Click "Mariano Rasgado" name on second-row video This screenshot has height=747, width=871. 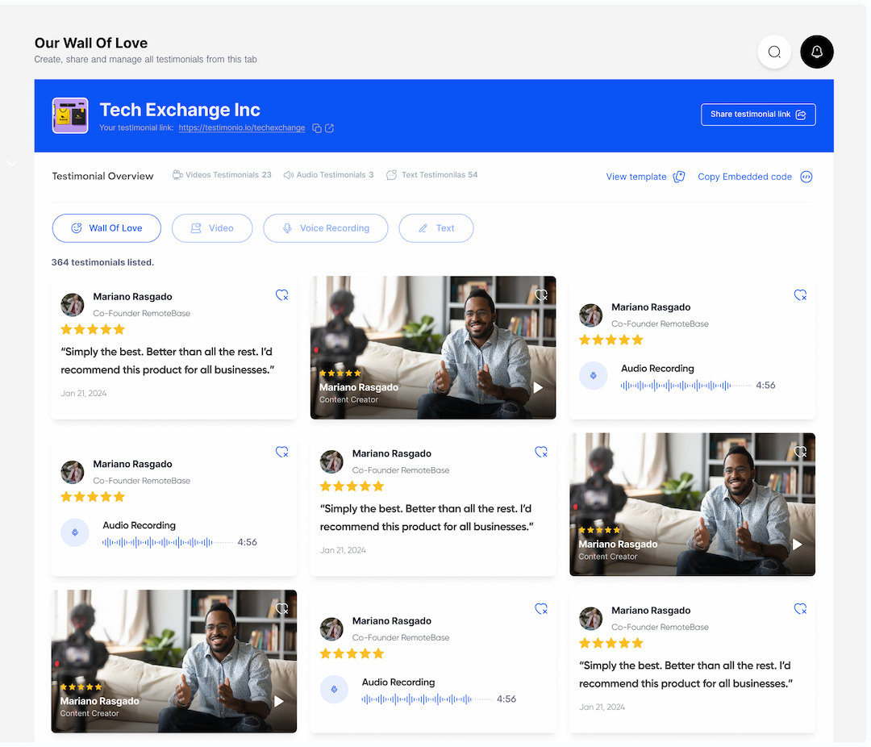(x=619, y=545)
